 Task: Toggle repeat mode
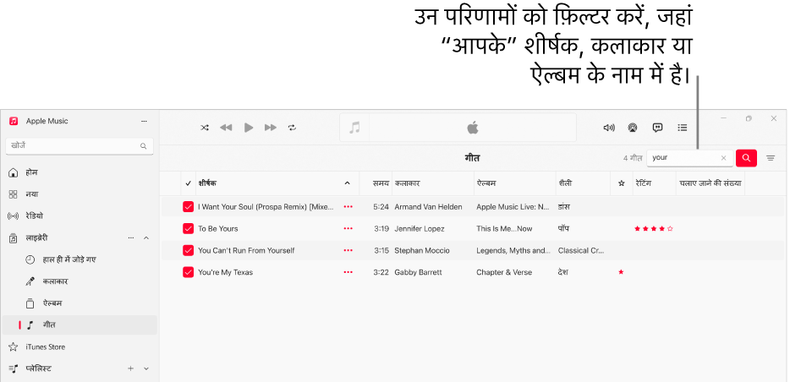pyautogui.click(x=292, y=128)
